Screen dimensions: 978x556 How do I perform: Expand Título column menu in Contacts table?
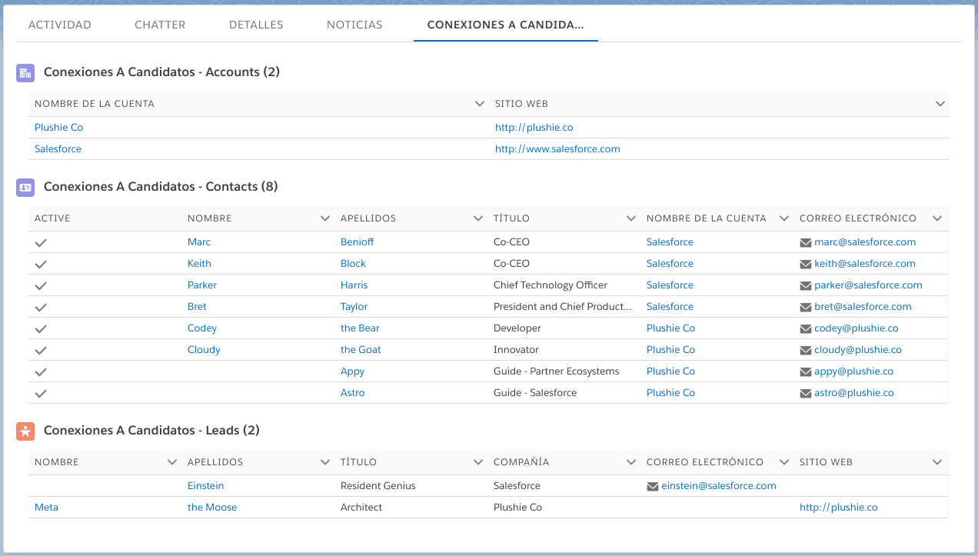pos(631,218)
